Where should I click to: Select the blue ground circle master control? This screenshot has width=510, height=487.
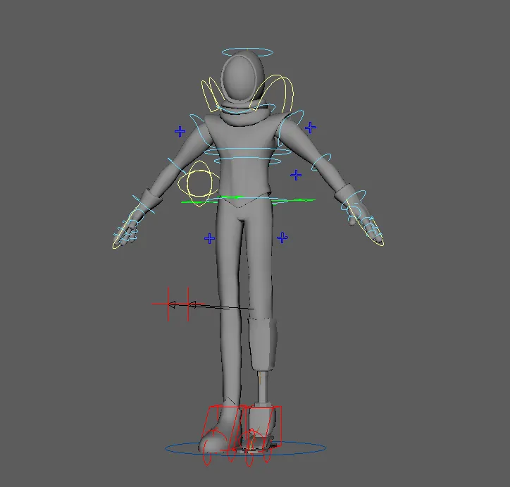246,448
